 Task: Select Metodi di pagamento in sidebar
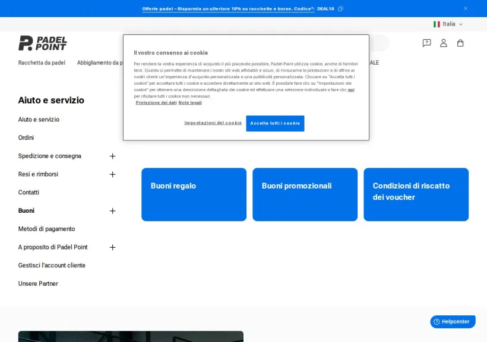(x=46, y=229)
